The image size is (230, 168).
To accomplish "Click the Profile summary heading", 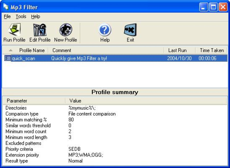I will pyautogui.click(x=115, y=92).
